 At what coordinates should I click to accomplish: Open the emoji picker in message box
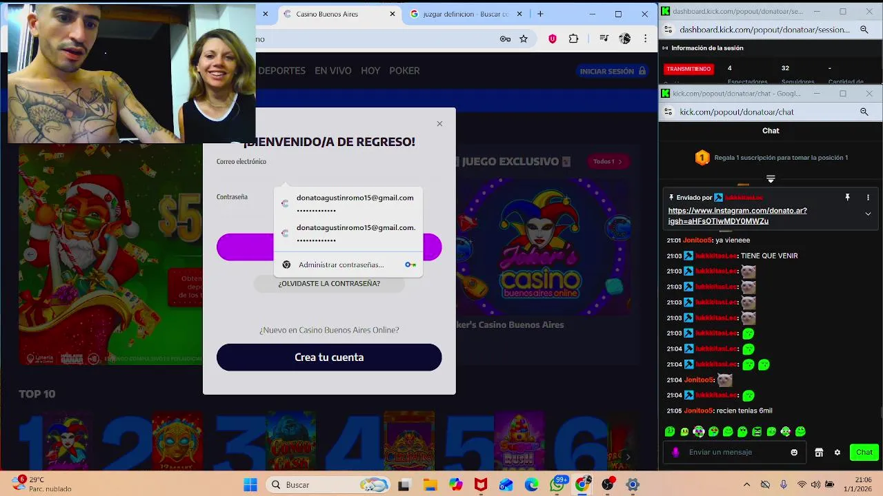coord(794,453)
